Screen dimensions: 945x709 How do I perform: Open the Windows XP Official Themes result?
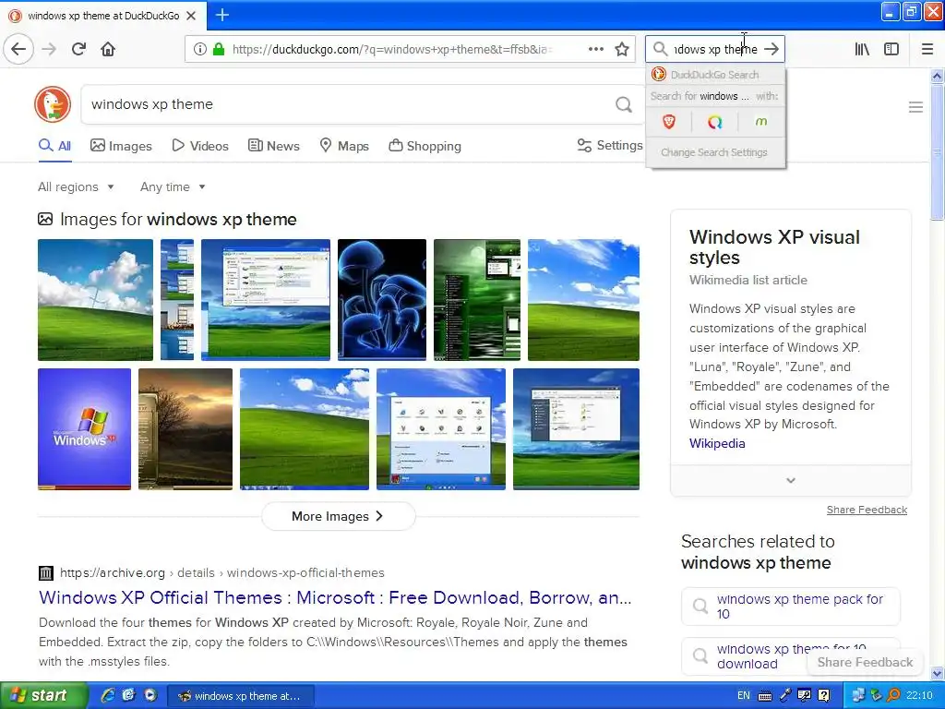tap(335, 597)
